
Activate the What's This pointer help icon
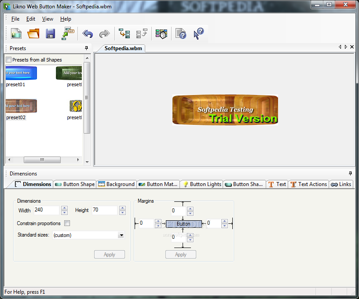click(198, 33)
